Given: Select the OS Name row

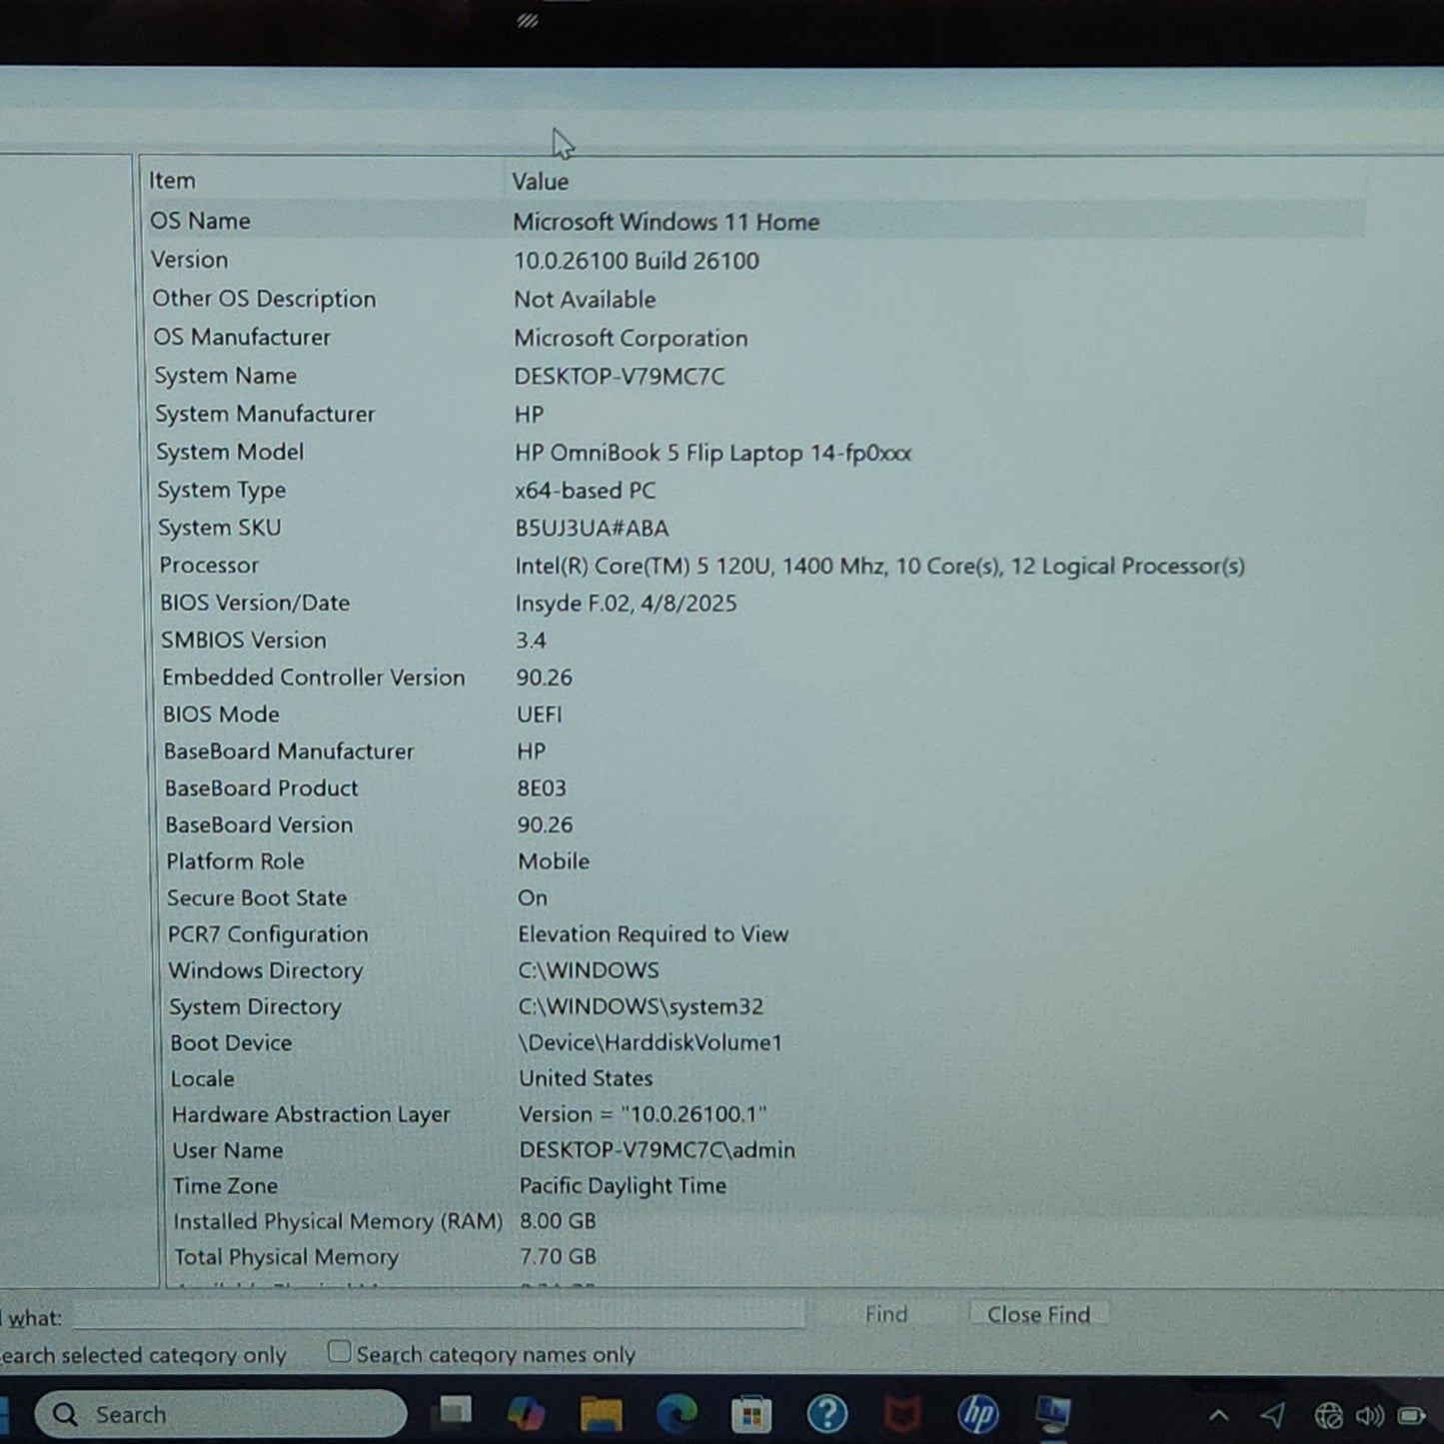Looking at the screenshot, I should tap(200, 221).
